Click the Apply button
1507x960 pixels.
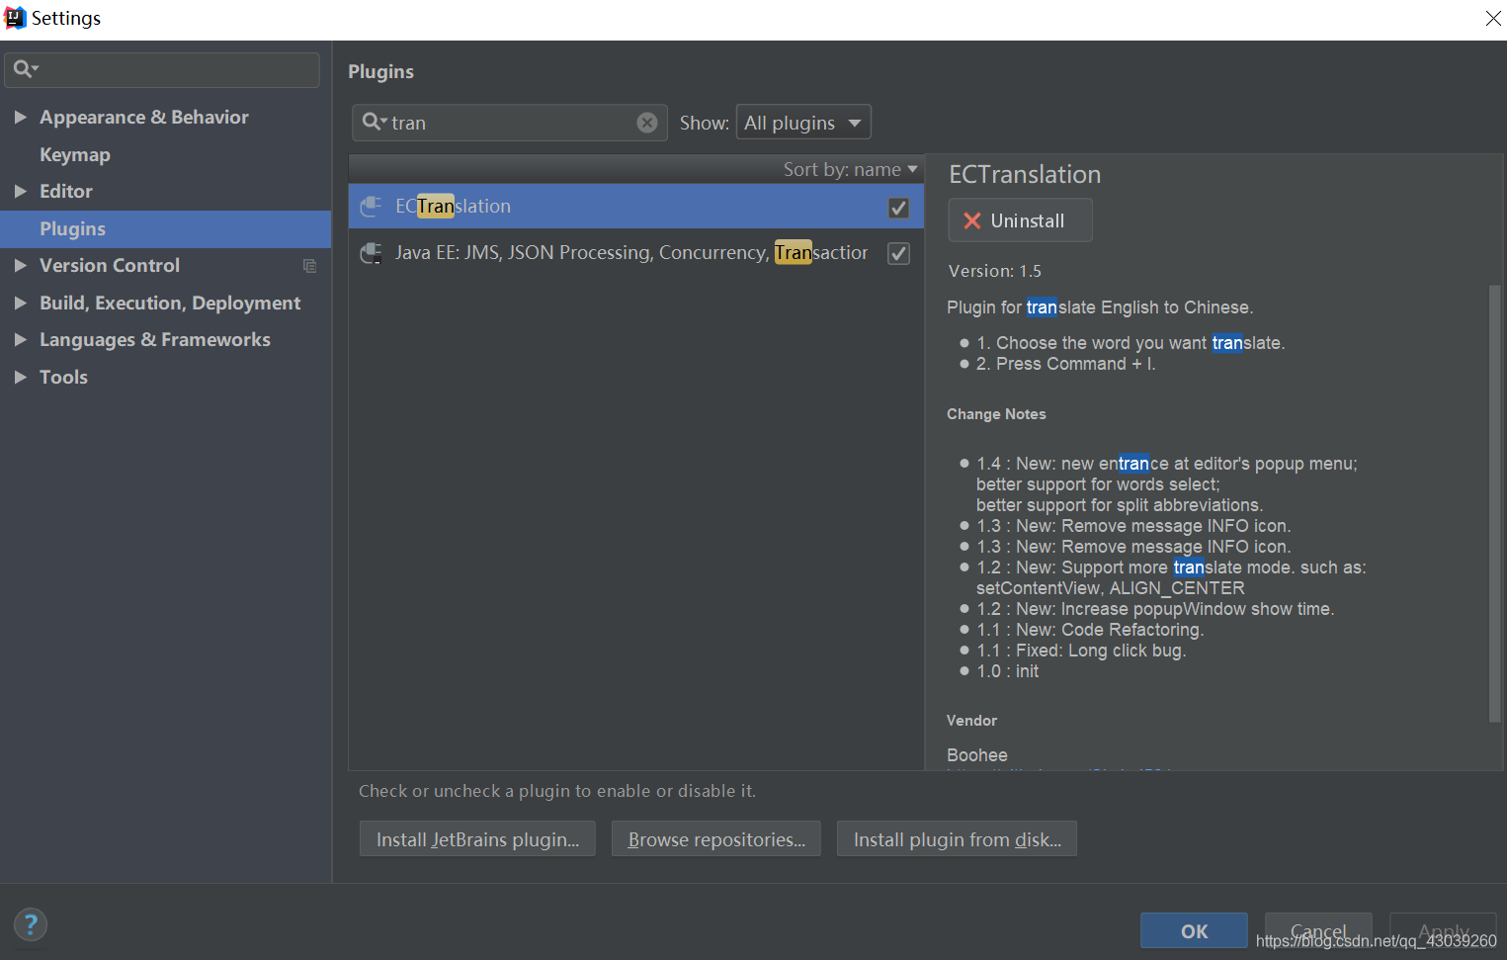[x=1443, y=930]
